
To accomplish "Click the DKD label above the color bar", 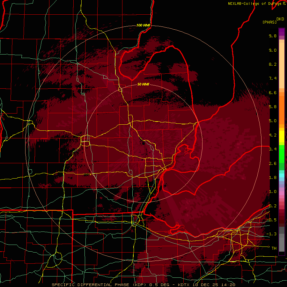I will (x=280, y=19).
